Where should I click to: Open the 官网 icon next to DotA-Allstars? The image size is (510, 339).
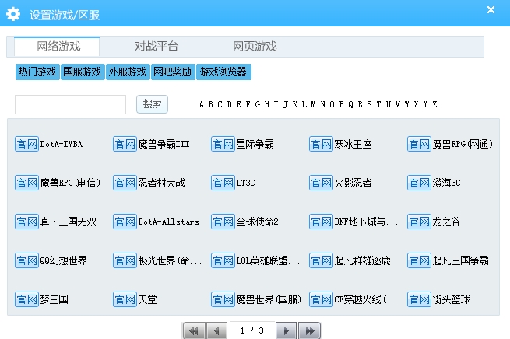click(x=125, y=222)
